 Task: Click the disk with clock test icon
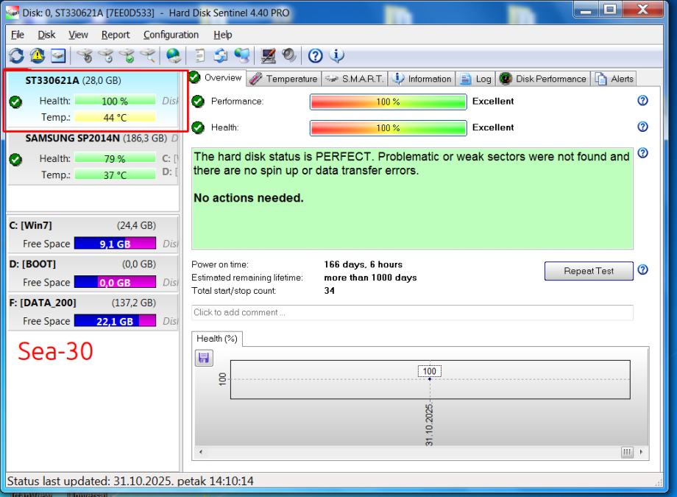coord(106,56)
